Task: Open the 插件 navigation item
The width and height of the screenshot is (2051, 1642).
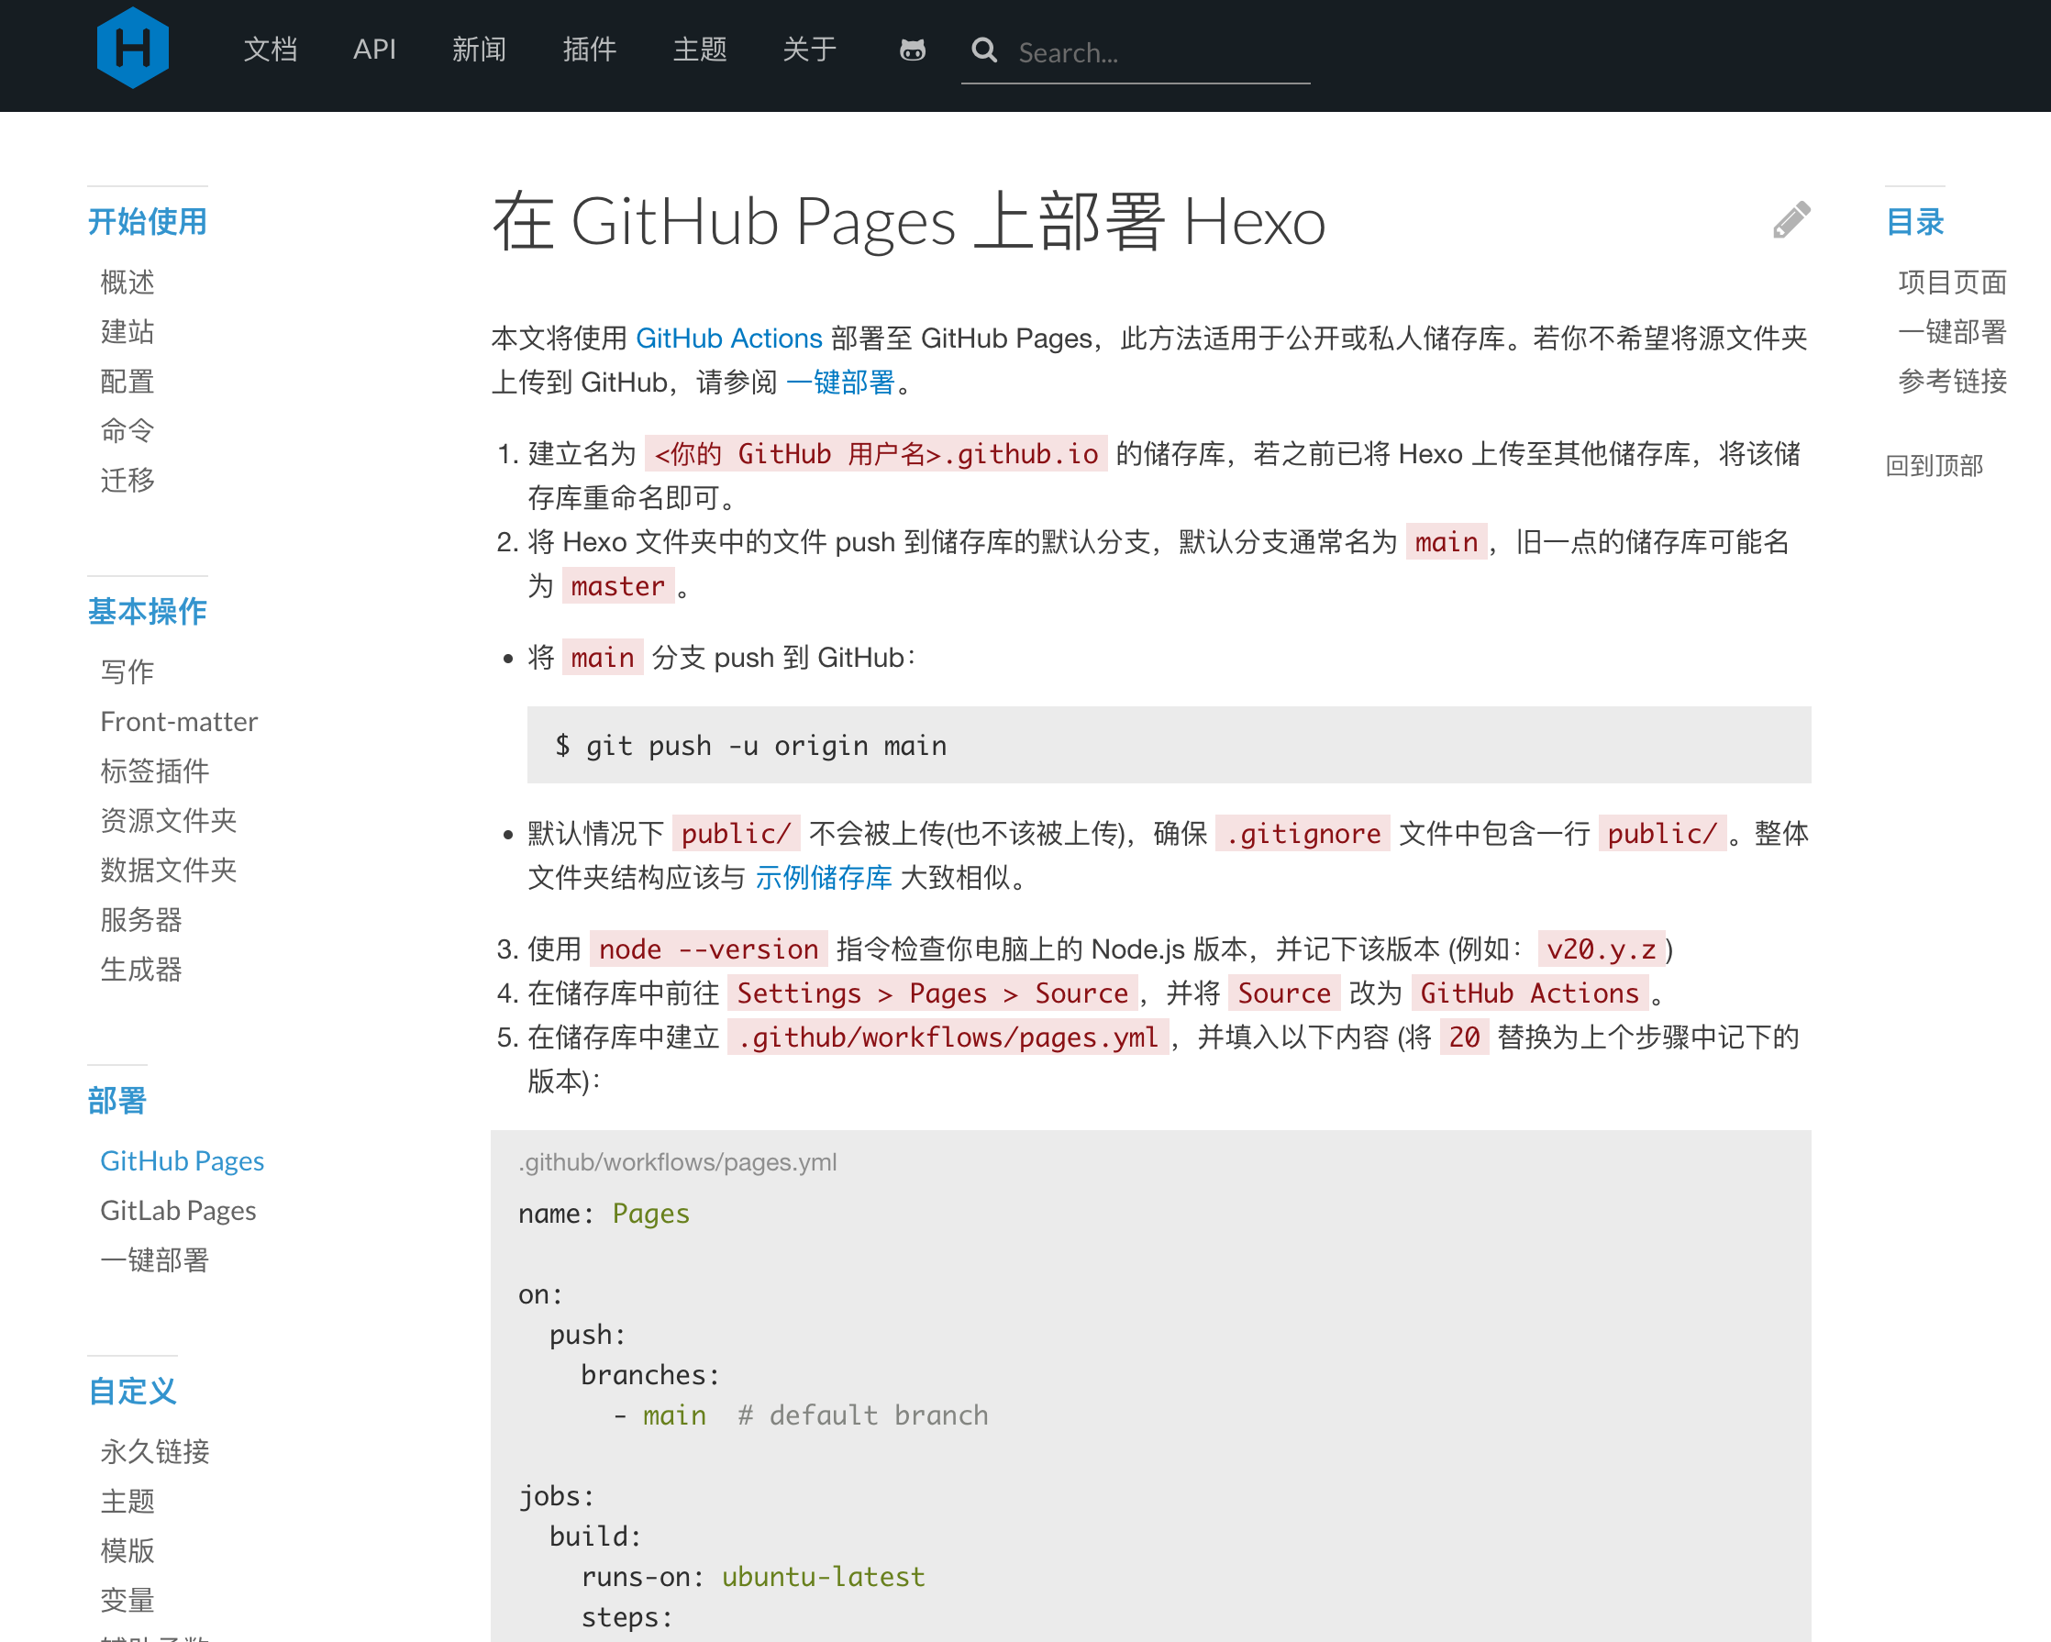Action: [590, 50]
